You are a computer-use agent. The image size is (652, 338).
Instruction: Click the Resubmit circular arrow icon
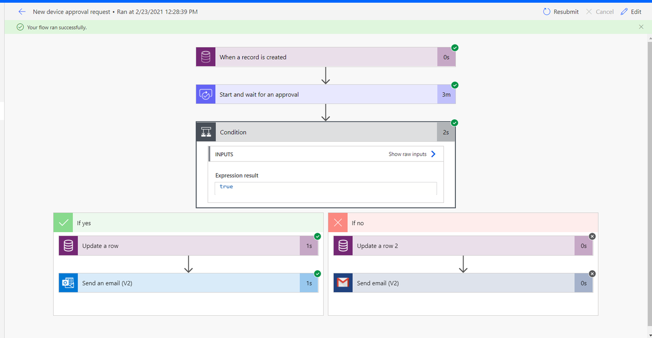point(547,11)
